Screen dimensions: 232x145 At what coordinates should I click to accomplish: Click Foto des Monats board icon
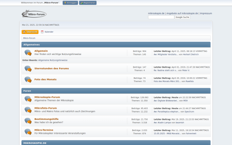coord(28,80)
